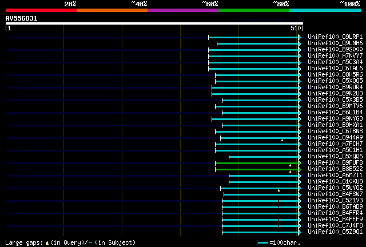366x247 pixels.
Task: Click the cyan ~100% identity legend segment
Action: [325, 10]
